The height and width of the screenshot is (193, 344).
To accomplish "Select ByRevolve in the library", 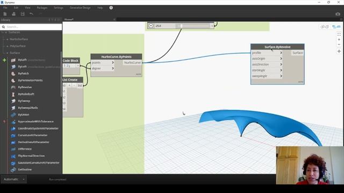I will (25, 87).
